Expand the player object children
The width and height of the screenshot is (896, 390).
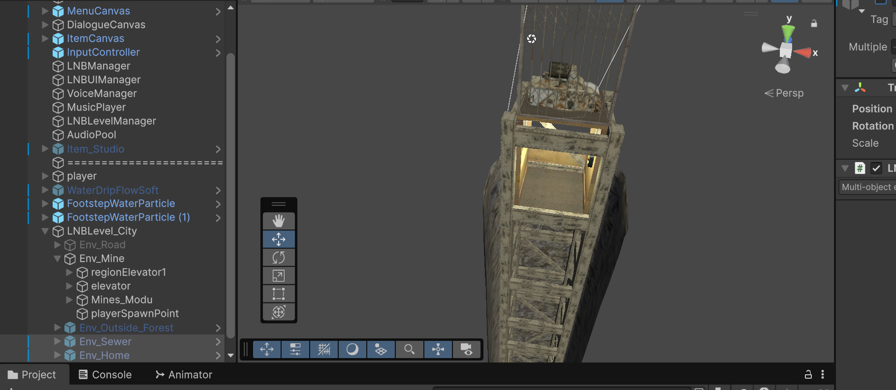tap(45, 176)
